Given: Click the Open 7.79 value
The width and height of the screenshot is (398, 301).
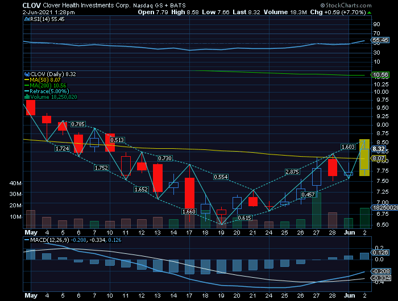Looking at the screenshot, I should click(153, 12).
